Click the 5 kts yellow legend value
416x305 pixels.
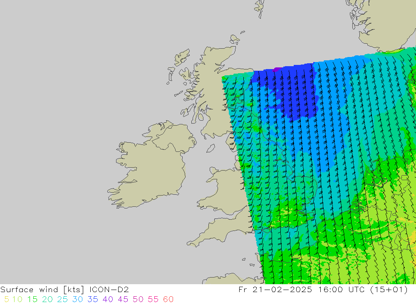[7, 299]
